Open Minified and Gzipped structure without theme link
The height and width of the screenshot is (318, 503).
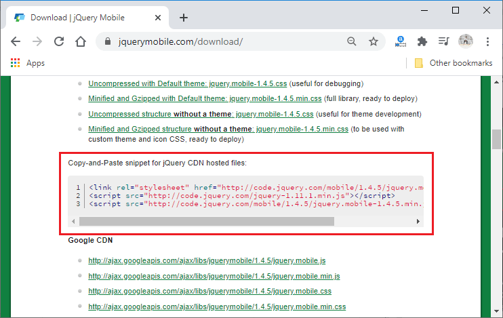(218, 129)
